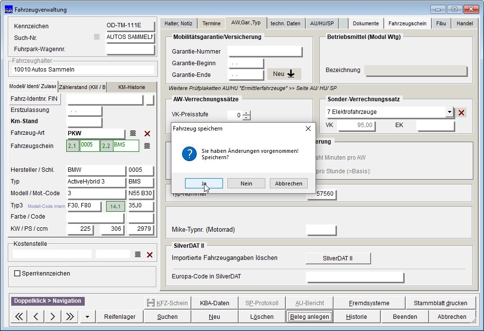Switch to Halter, Notiz tab

[x=178, y=23]
